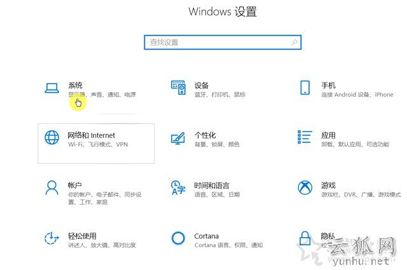This screenshot has height=270, width=407.
Task: Open the 游戏 heading
Action: coord(329,185)
